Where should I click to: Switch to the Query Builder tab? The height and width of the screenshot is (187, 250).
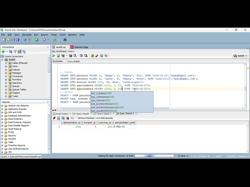click(74, 62)
